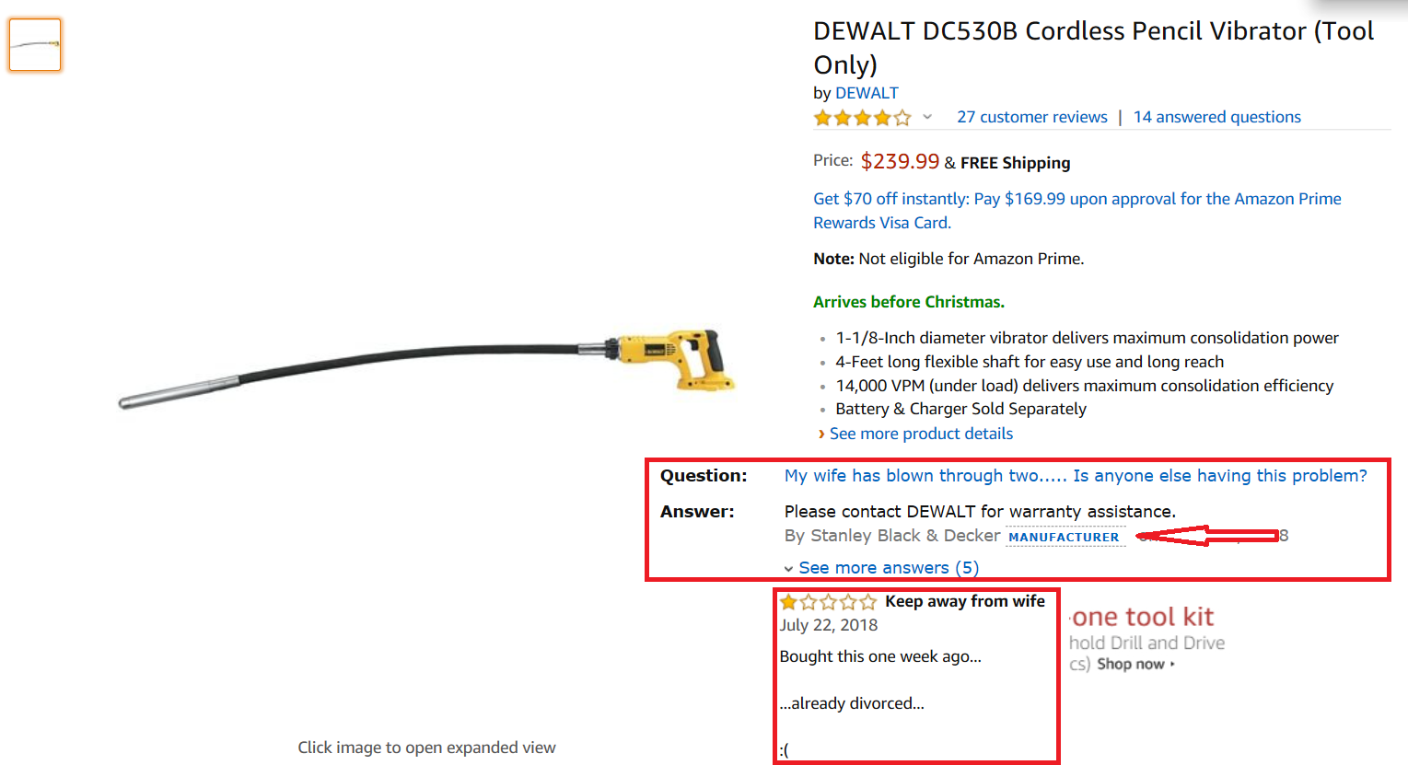1408x765 pixels.
Task: Click 'Click image to open expanded view'
Action: coord(426,748)
